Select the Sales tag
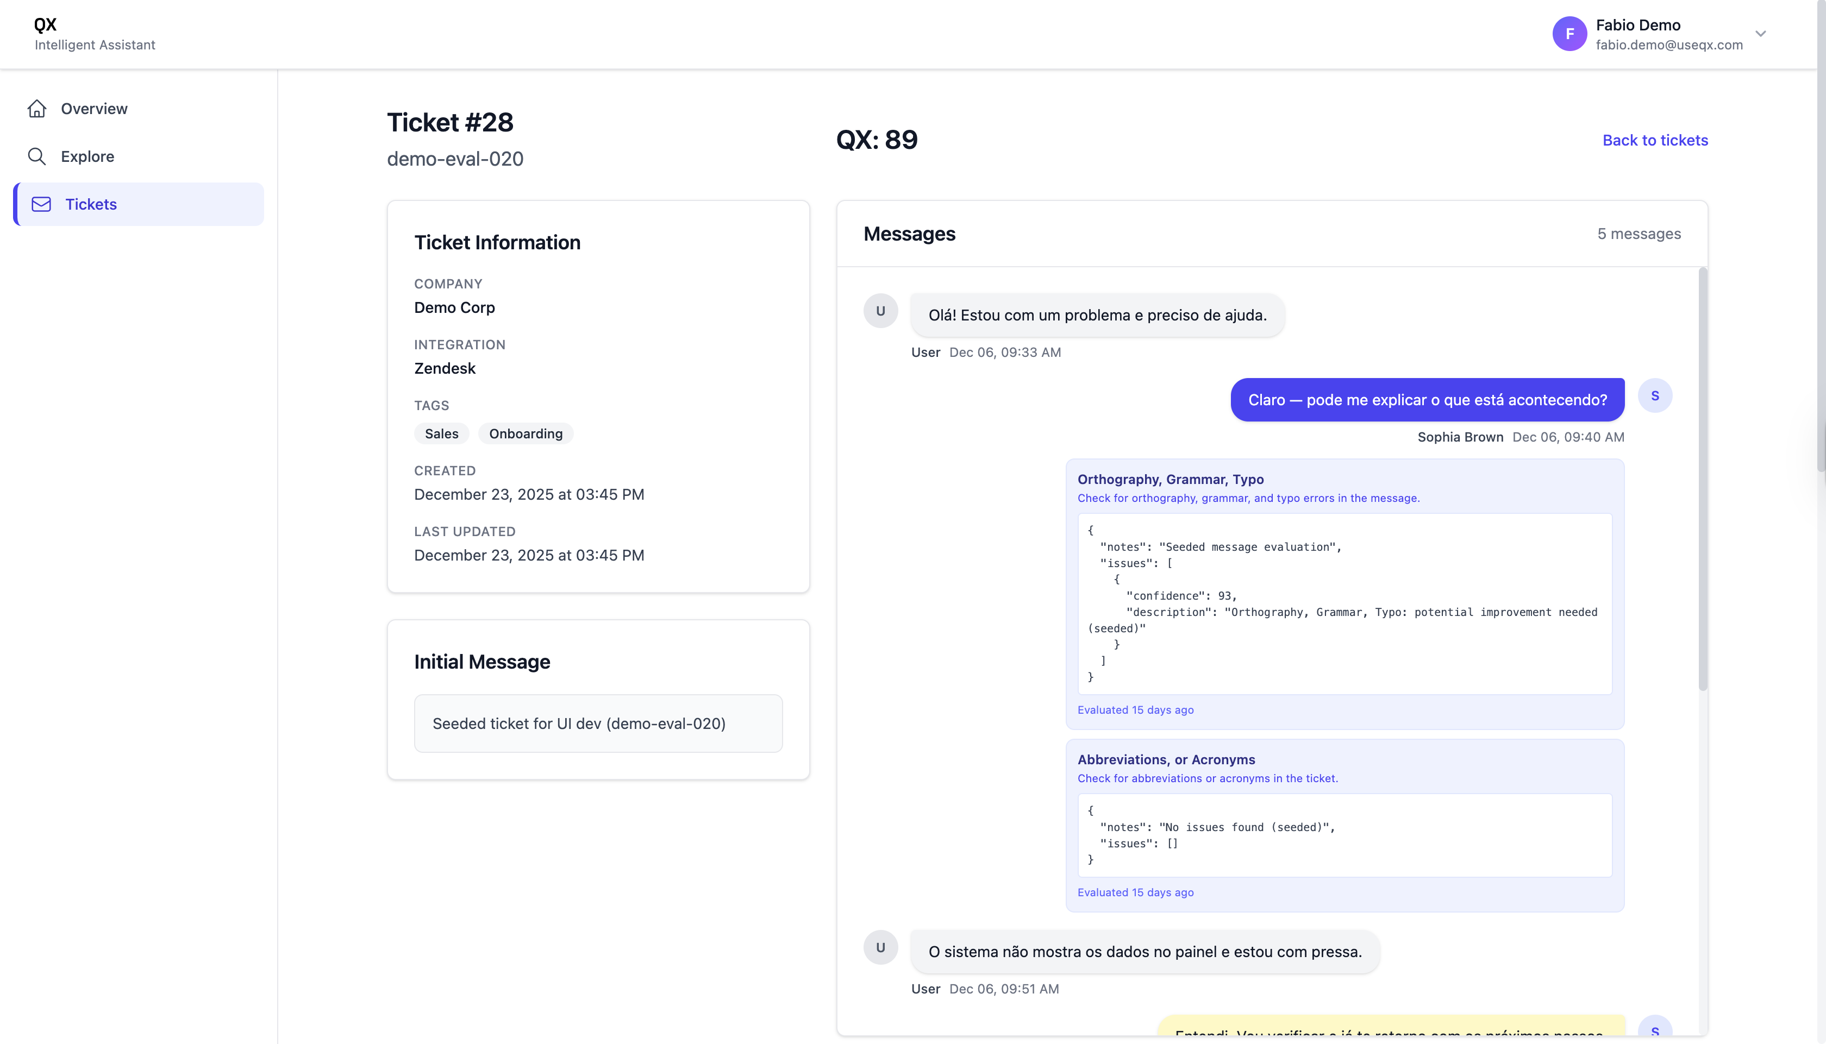This screenshot has height=1044, width=1826. (x=441, y=433)
